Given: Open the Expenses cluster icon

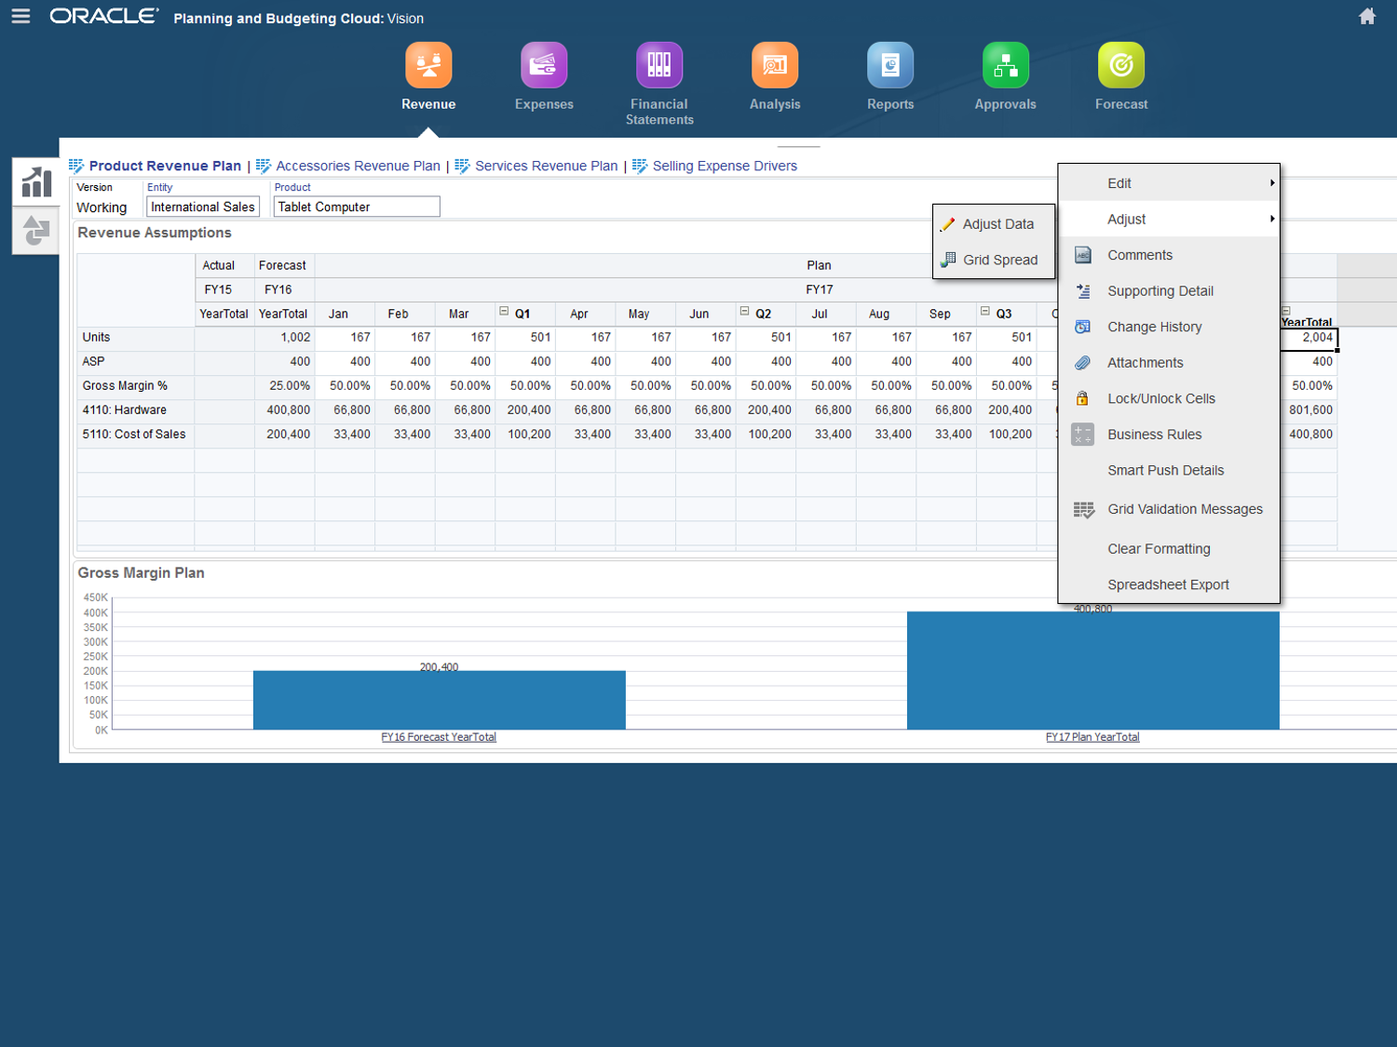Looking at the screenshot, I should point(544,66).
